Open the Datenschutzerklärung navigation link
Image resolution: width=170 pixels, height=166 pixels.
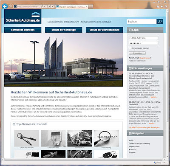pos(139,143)
